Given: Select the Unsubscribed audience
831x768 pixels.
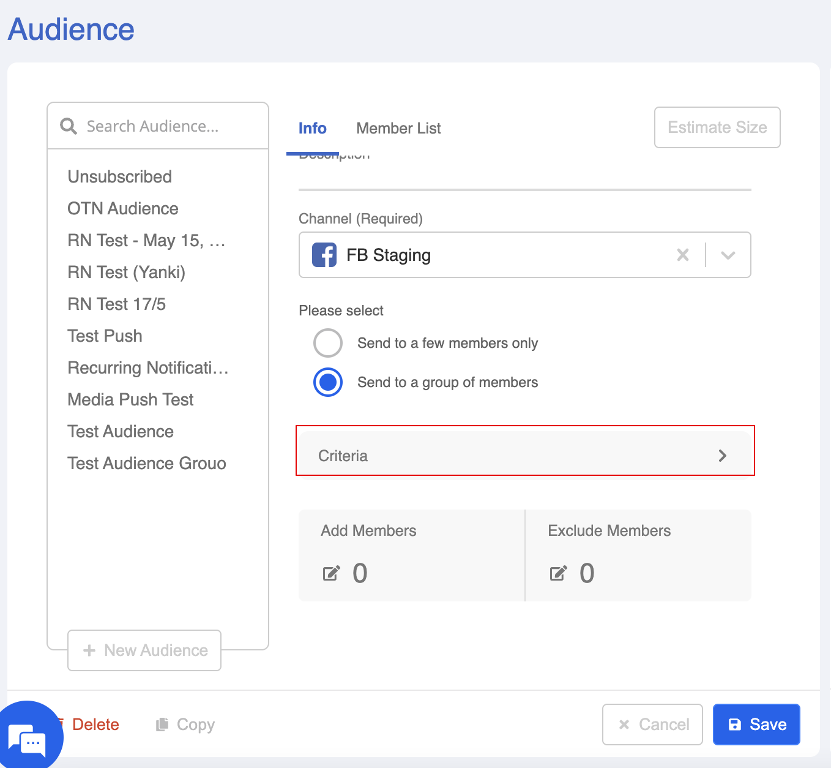Looking at the screenshot, I should [x=120, y=176].
